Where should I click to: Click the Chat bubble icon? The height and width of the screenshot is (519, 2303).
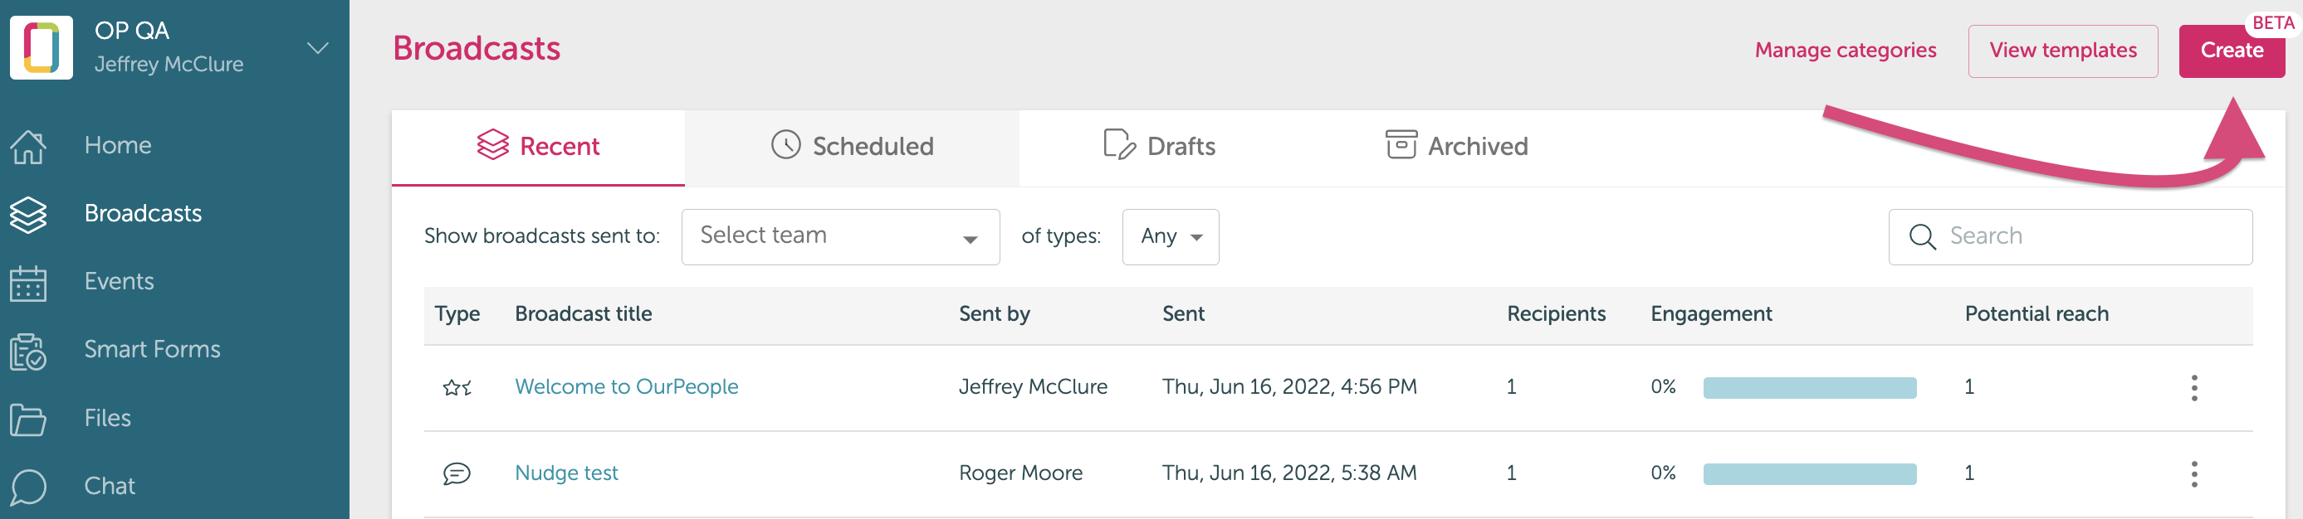click(27, 487)
